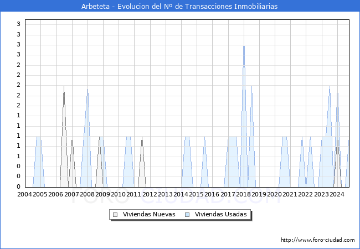Click the 2006 x-axis label
The image size is (360, 249).
click(55, 194)
